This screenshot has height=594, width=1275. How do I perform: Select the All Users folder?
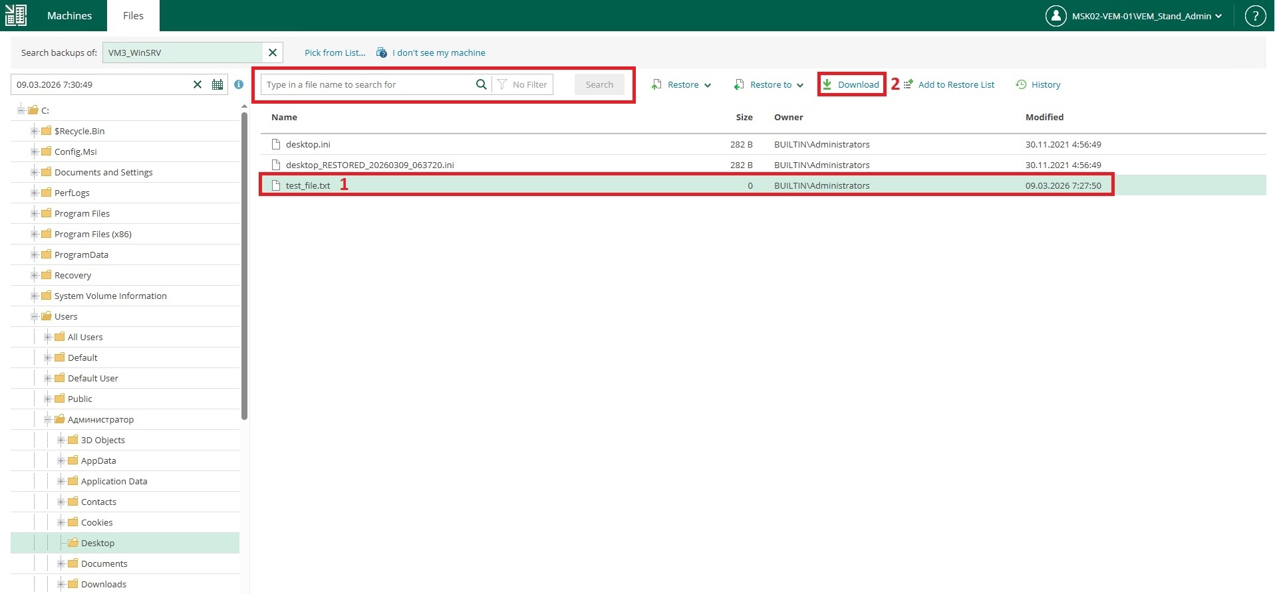[x=85, y=337]
